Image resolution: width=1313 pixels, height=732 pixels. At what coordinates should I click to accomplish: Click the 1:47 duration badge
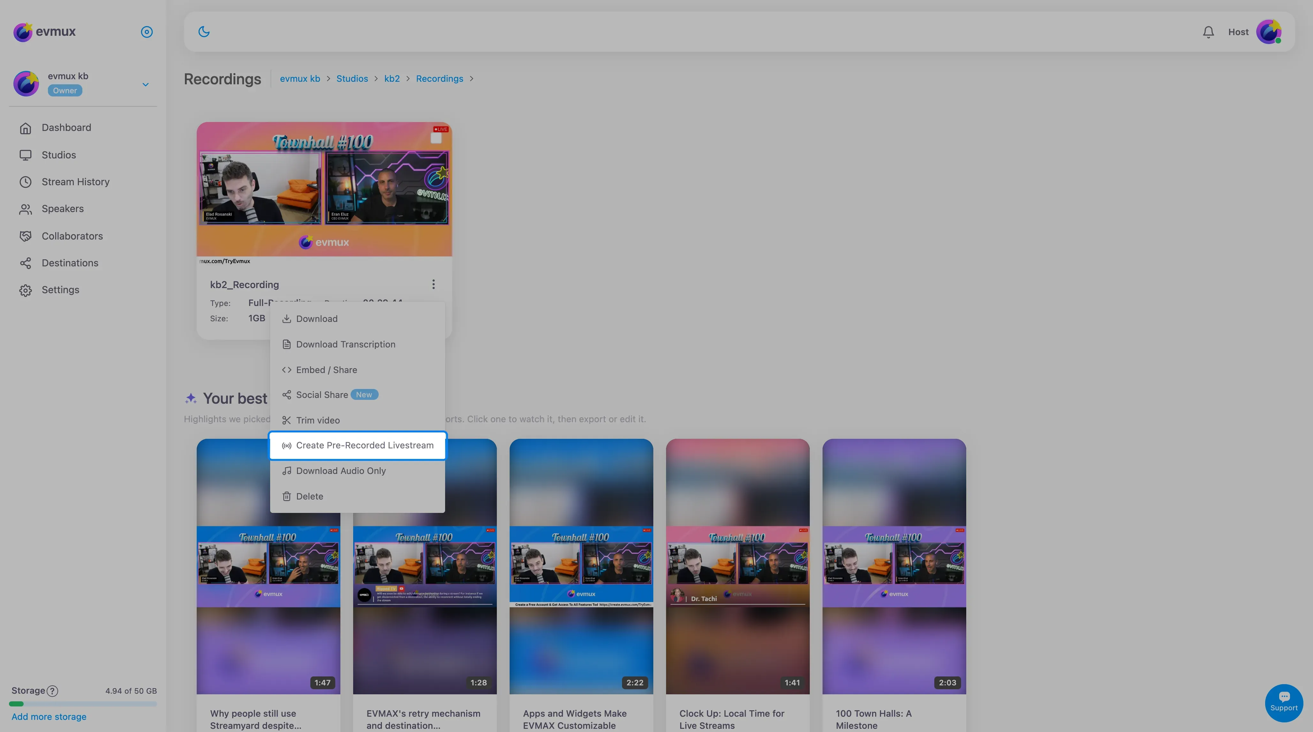[x=322, y=682]
